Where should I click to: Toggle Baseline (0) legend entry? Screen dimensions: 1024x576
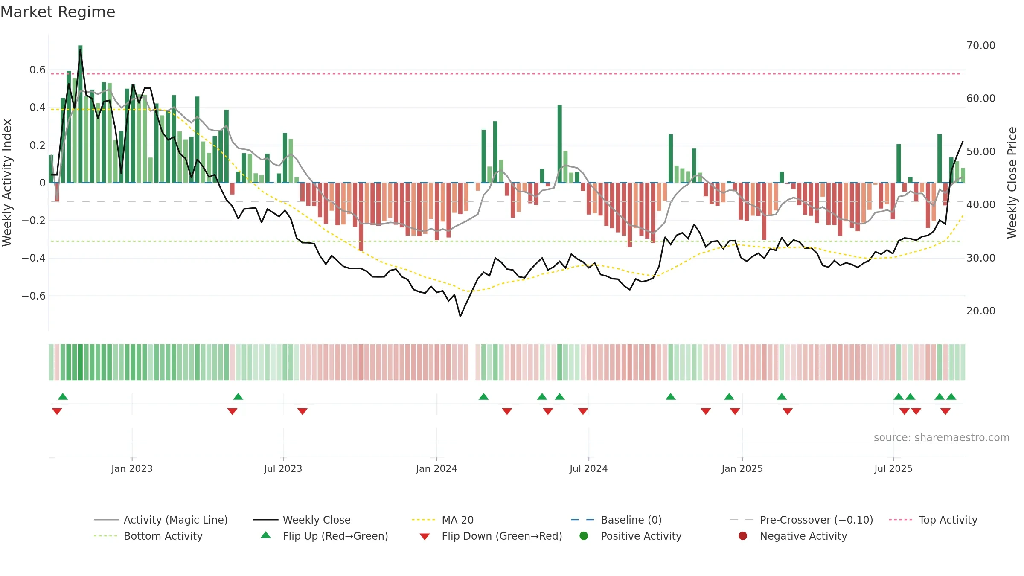point(616,520)
